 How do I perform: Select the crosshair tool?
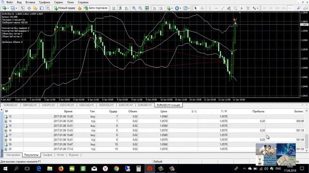pos(202,8)
